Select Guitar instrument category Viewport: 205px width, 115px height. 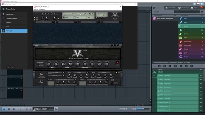(191, 34)
